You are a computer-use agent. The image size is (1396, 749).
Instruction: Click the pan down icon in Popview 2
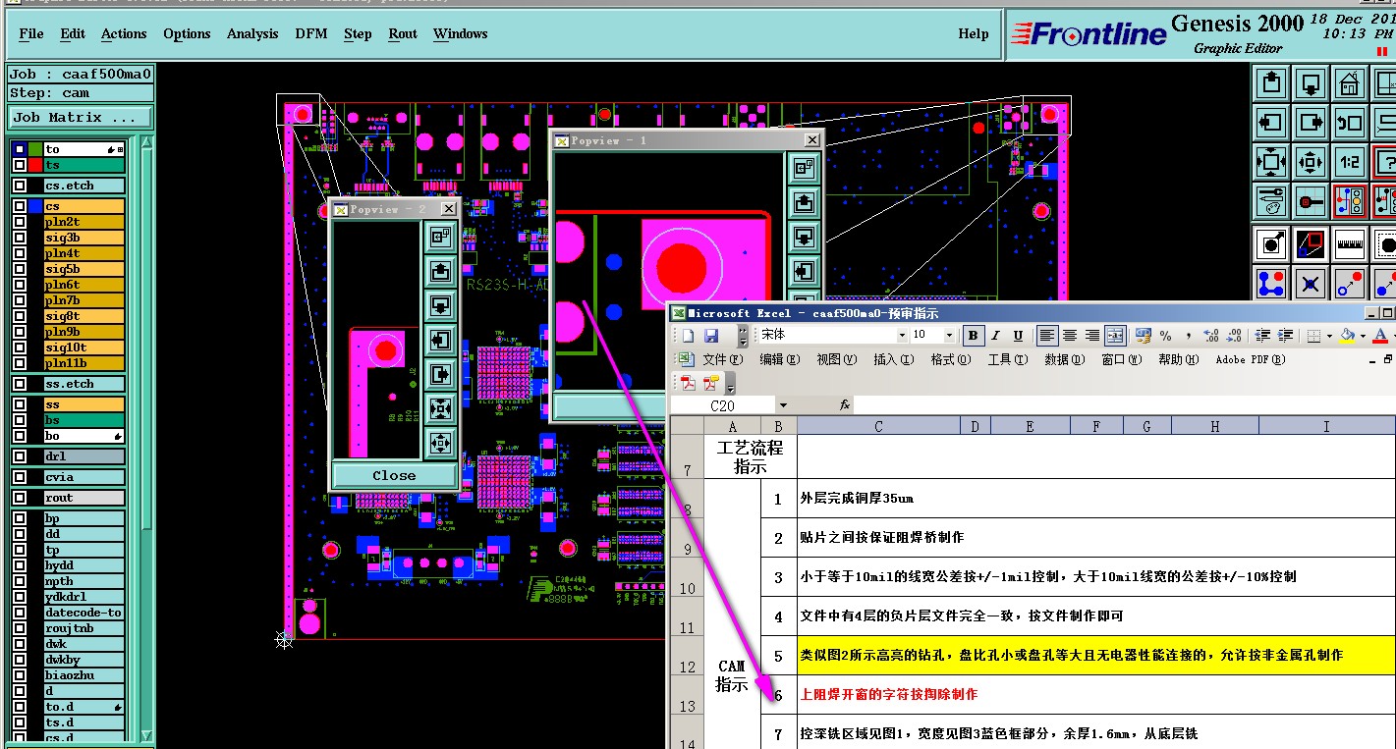[441, 305]
